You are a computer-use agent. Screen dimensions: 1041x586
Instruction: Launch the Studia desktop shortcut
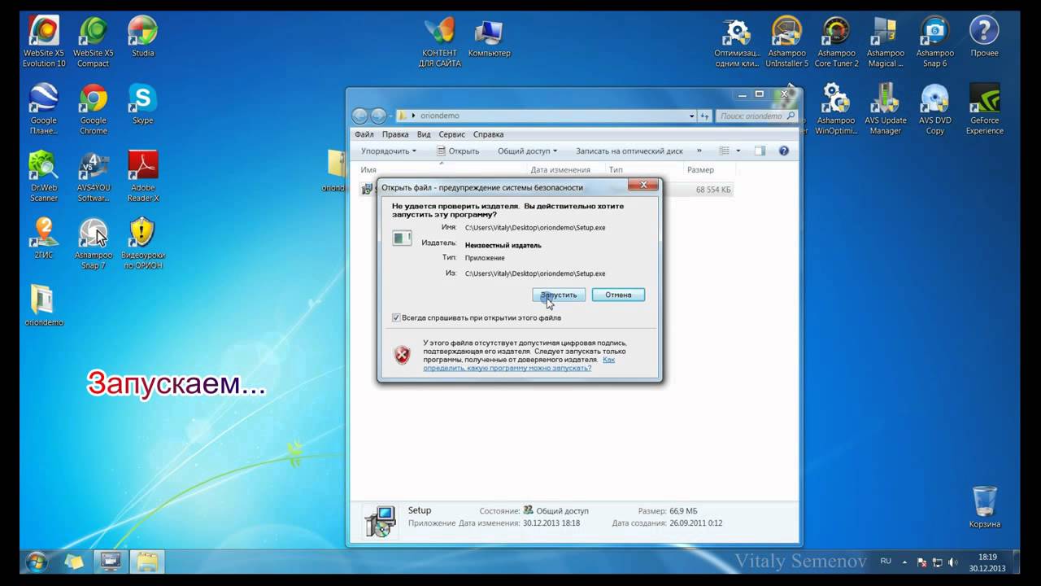pyautogui.click(x=142, y=37)
